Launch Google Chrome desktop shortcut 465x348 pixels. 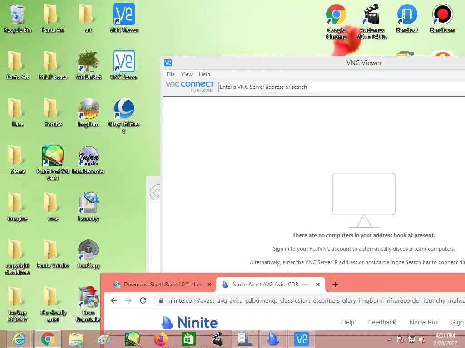coord(336,21)
